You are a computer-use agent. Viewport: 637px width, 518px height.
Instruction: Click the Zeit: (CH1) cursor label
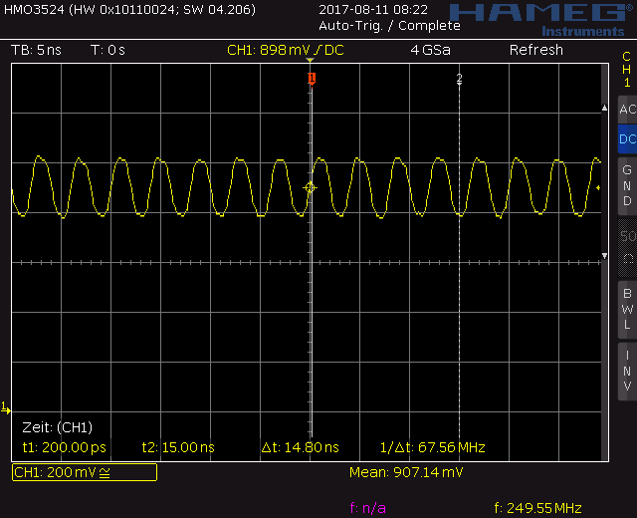click(58, 427)
